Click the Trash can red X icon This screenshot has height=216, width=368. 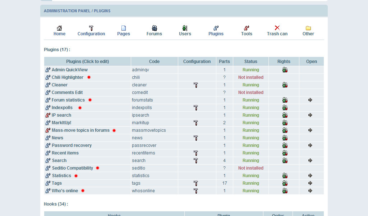pos(277,28)
